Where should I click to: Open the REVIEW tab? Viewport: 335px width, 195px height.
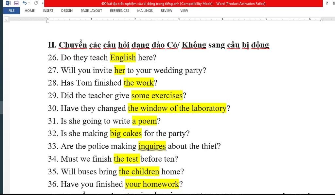pyautogui.click(x=166, y=11)
